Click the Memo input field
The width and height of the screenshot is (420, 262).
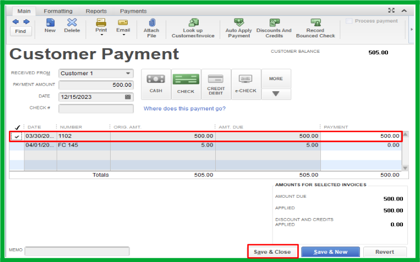(77, 252)
